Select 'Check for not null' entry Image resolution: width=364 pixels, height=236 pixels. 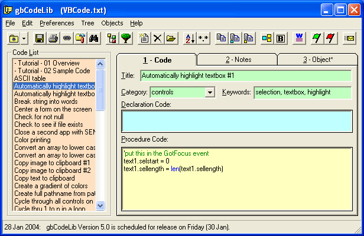[x=54, y=117]
